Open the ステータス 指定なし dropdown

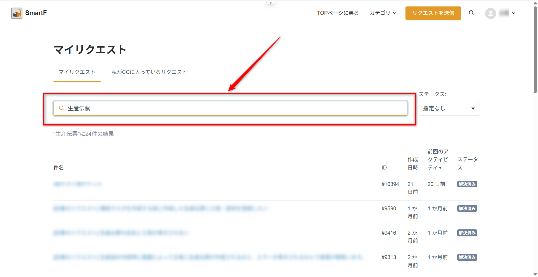[449, 108]
